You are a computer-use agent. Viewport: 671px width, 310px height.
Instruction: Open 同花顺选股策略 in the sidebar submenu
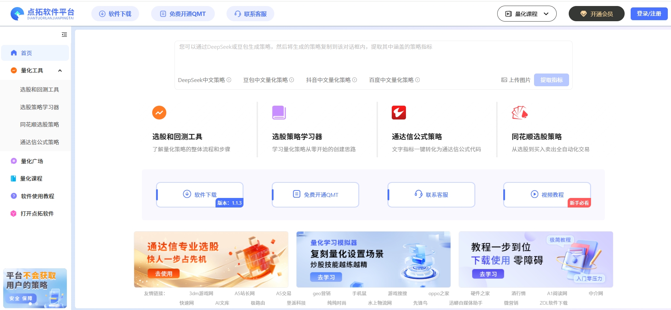tap(40, 124)
